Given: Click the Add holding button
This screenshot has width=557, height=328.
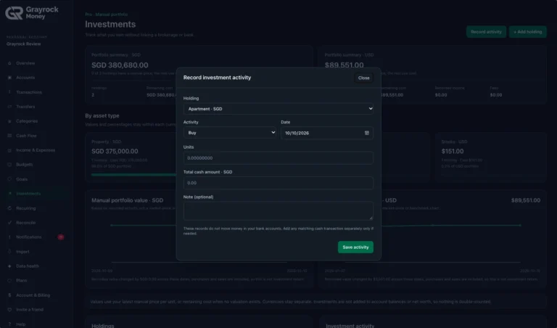Looking at the screenshot, I should click(x=527, y=32).
